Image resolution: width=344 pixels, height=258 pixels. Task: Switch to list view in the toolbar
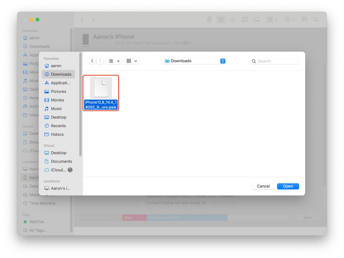(x=232, y=19)
